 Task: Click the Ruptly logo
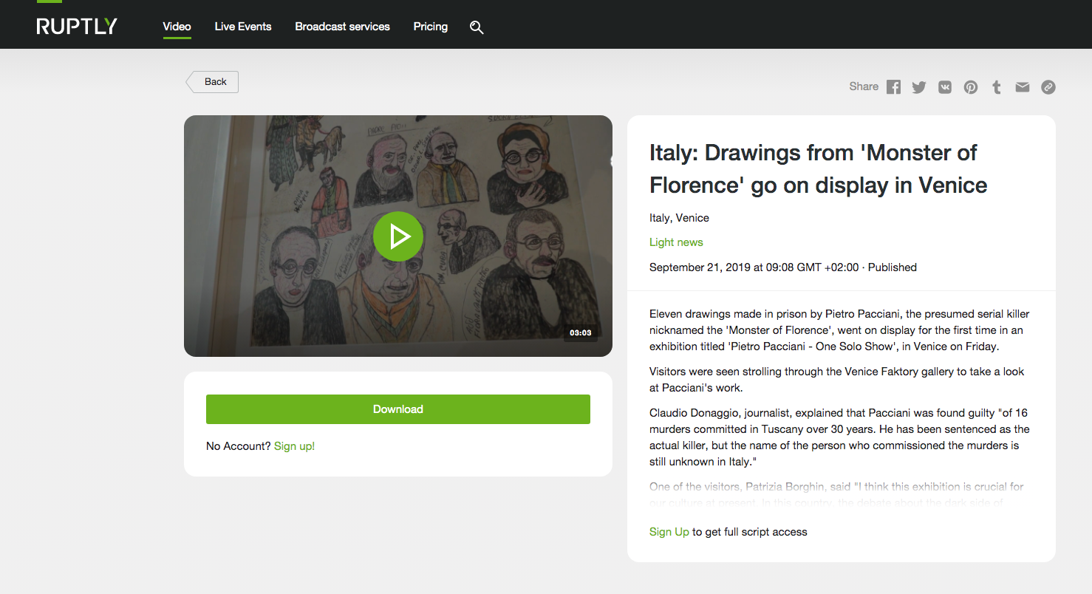click(77, 27)
